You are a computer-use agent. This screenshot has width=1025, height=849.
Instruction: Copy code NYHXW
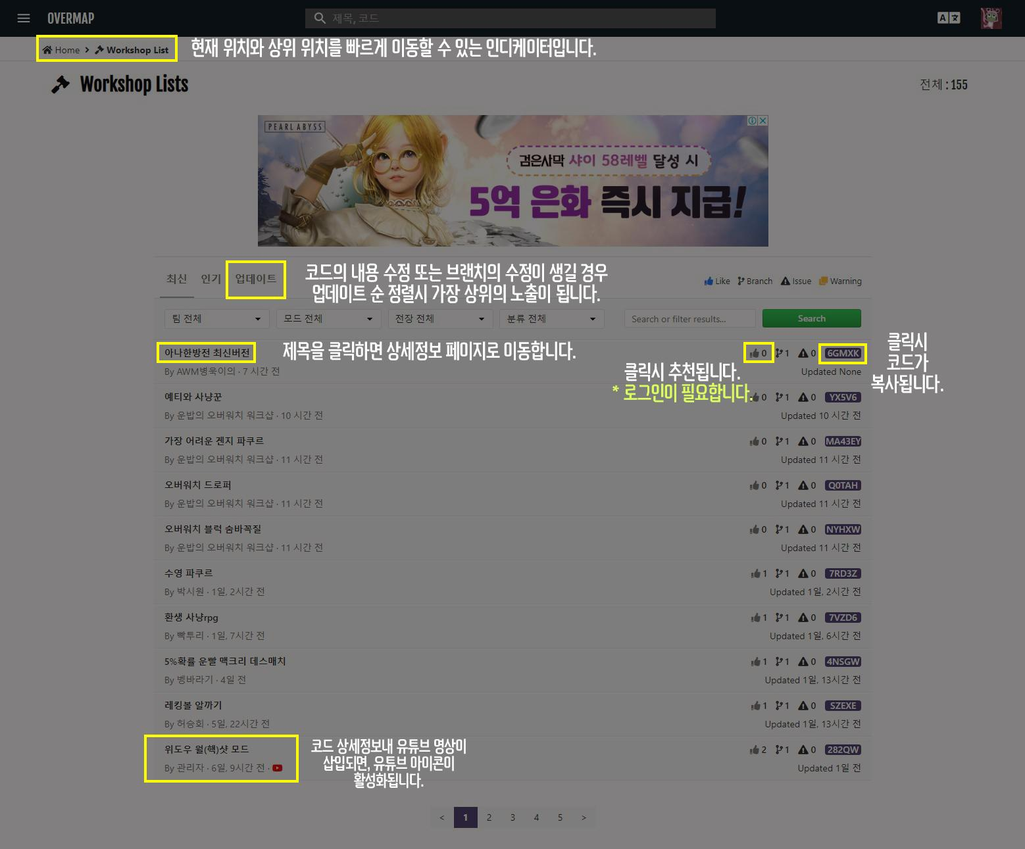coord(843,529)
